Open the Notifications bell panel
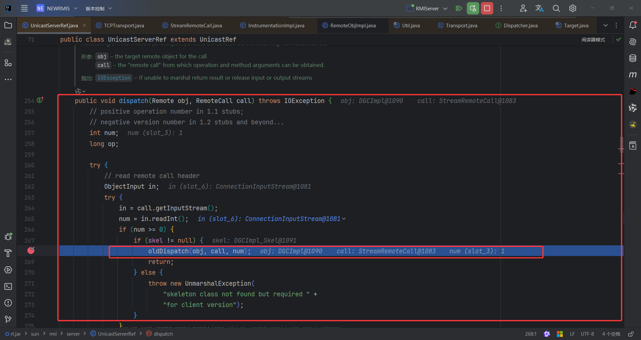The image size is (641, 340). (x=633, y=25)
